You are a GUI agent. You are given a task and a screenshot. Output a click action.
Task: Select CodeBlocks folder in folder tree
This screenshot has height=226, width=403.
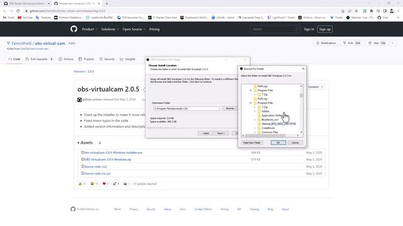point(268,128)
